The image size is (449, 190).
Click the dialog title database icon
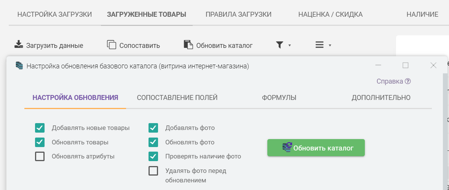pos(19,66)
